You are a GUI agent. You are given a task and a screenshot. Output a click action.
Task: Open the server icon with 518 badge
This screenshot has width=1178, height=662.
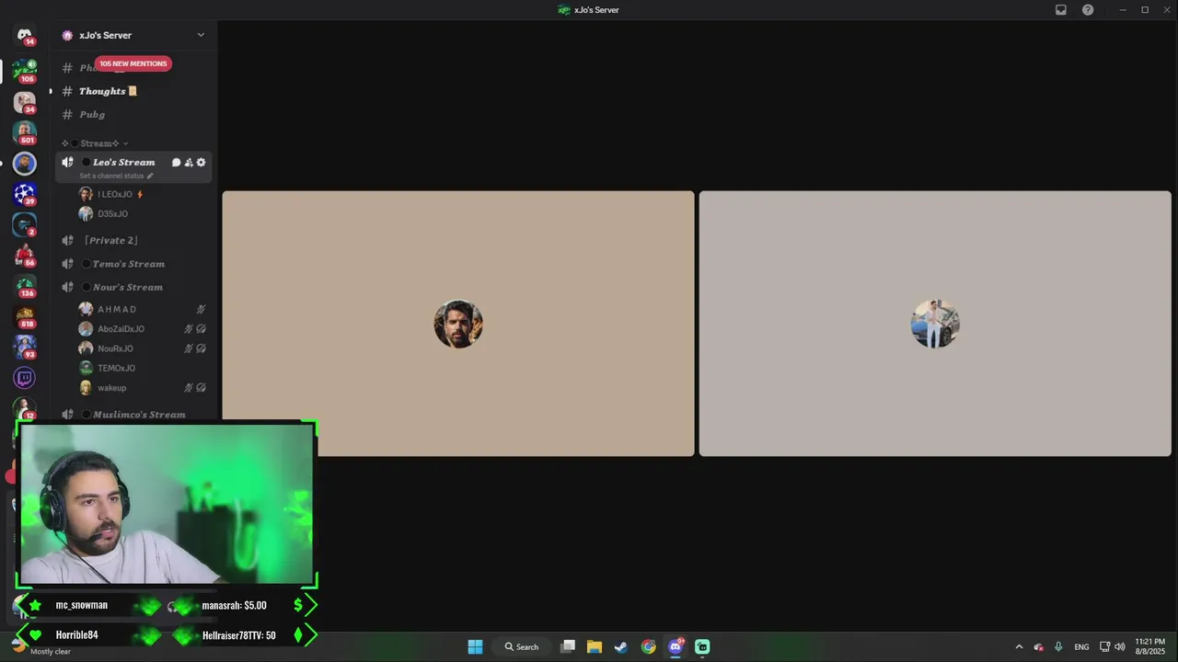coord(25,317)
